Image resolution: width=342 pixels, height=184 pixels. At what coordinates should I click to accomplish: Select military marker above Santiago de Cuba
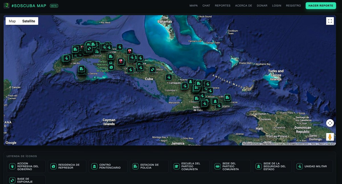click(x=204, y=103)
